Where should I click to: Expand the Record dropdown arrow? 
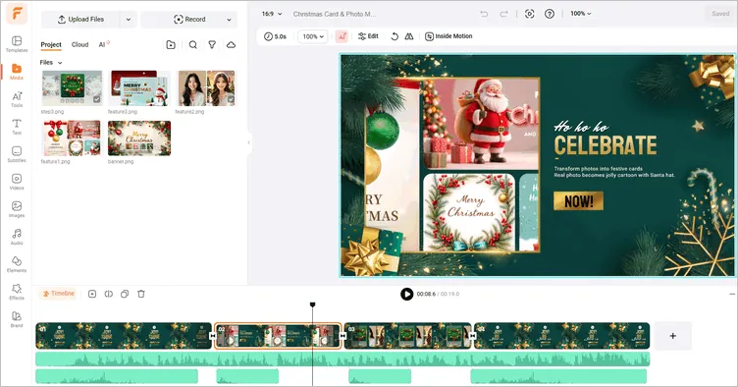(230, 20)
